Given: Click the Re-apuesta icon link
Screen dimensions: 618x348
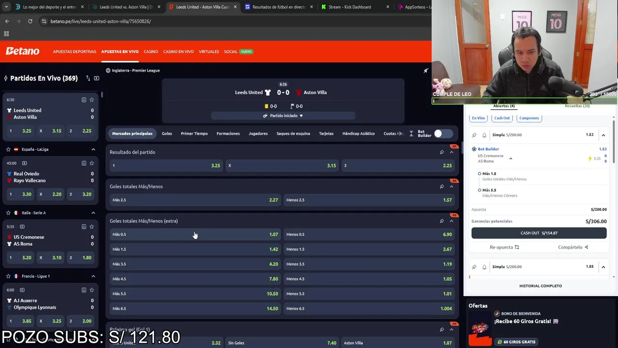Looking at the screenshot, I should pos(517,247).
